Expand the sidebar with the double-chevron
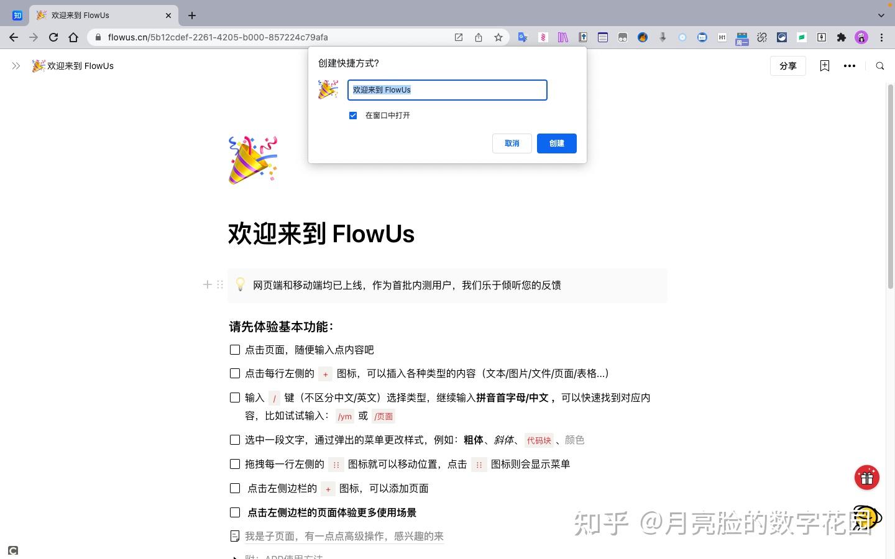The image size is (895, 559). [15, 65]
